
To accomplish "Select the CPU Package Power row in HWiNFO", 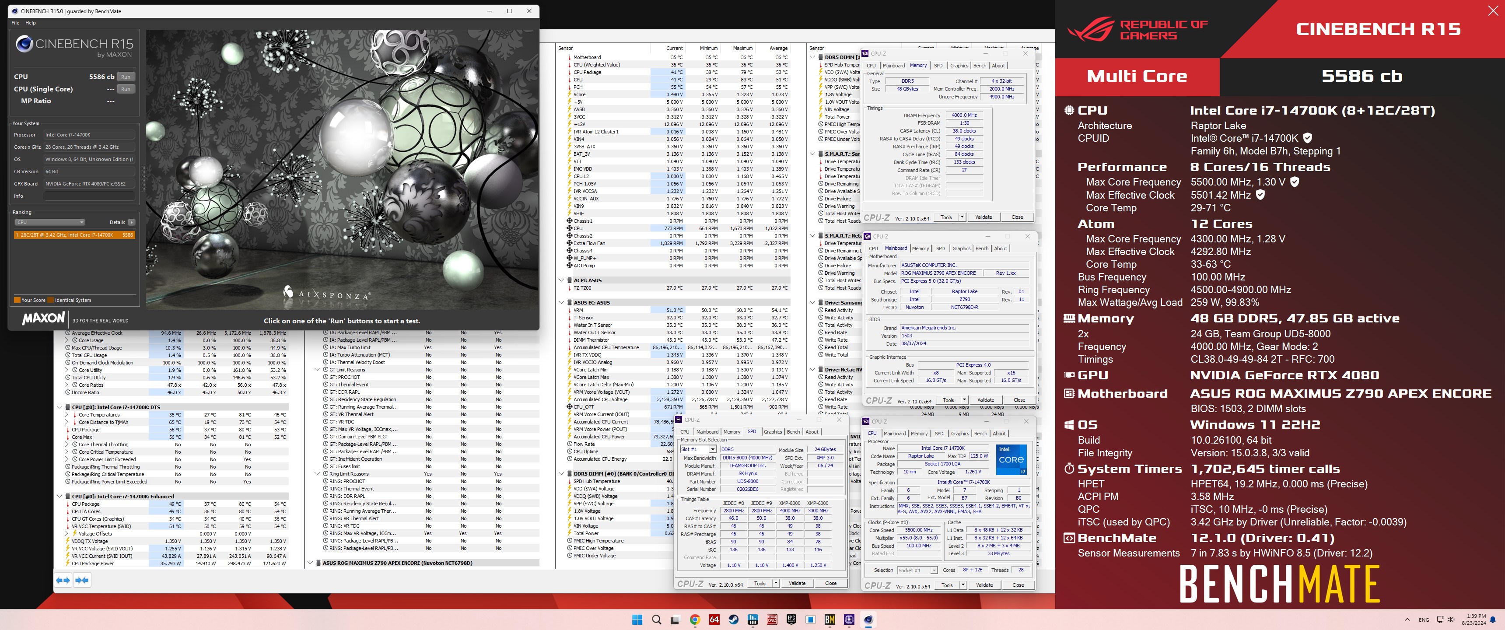I will [x=176, y=563].
